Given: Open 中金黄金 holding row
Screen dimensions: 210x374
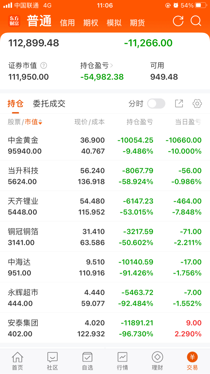Looking at the screenshot, I should 105,145.
